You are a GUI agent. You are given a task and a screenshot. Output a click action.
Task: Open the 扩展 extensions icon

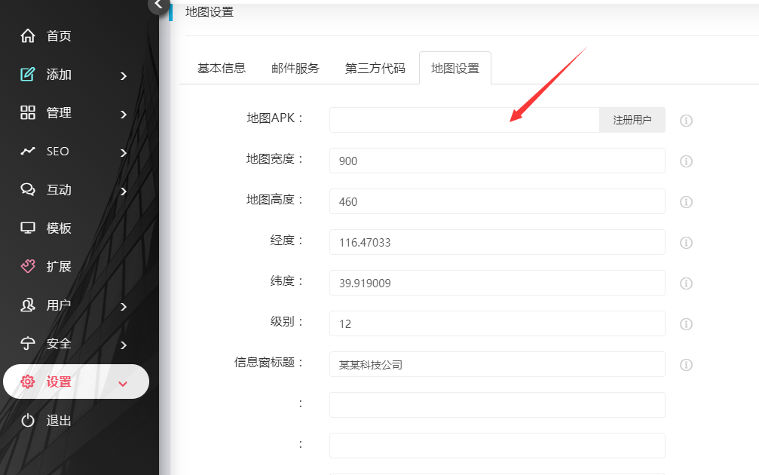click(27, 267)
